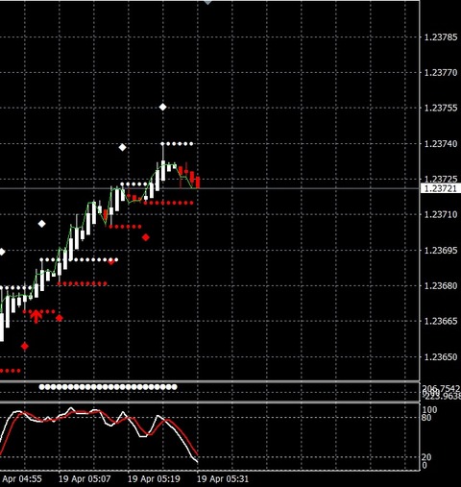Select the red dotted line near 1.23705

point(125,227)
